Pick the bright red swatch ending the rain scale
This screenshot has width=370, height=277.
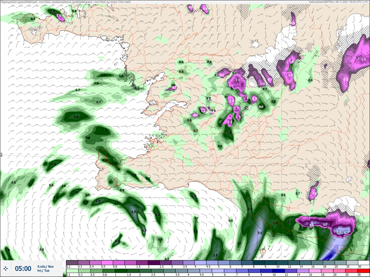click(x=364, y=271)
